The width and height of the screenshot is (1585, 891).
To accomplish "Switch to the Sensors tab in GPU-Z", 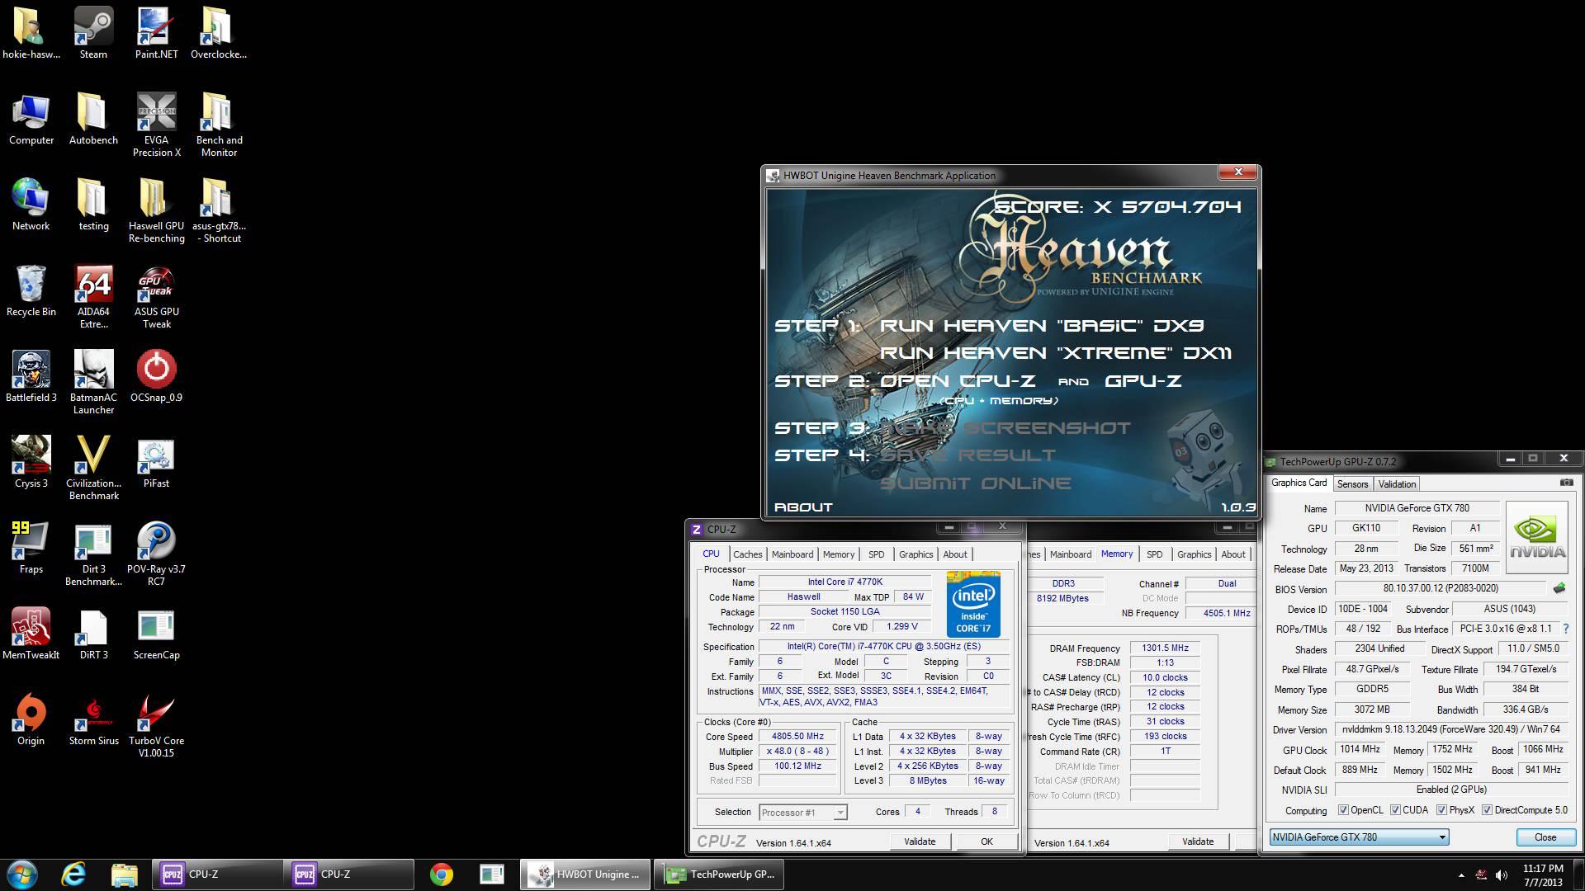I will click(x=1352, y=484).
